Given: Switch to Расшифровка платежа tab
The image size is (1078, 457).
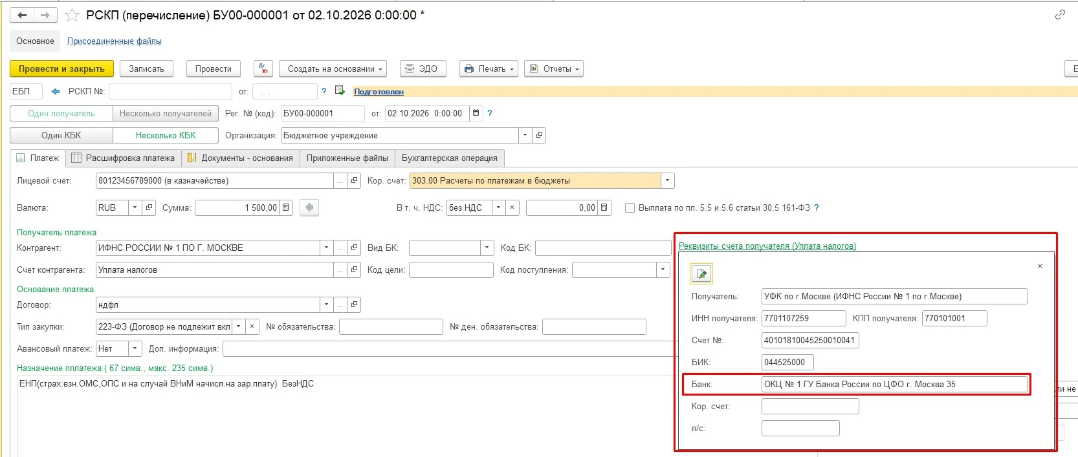Looking at the screenshot, I should tap(124, 158).
